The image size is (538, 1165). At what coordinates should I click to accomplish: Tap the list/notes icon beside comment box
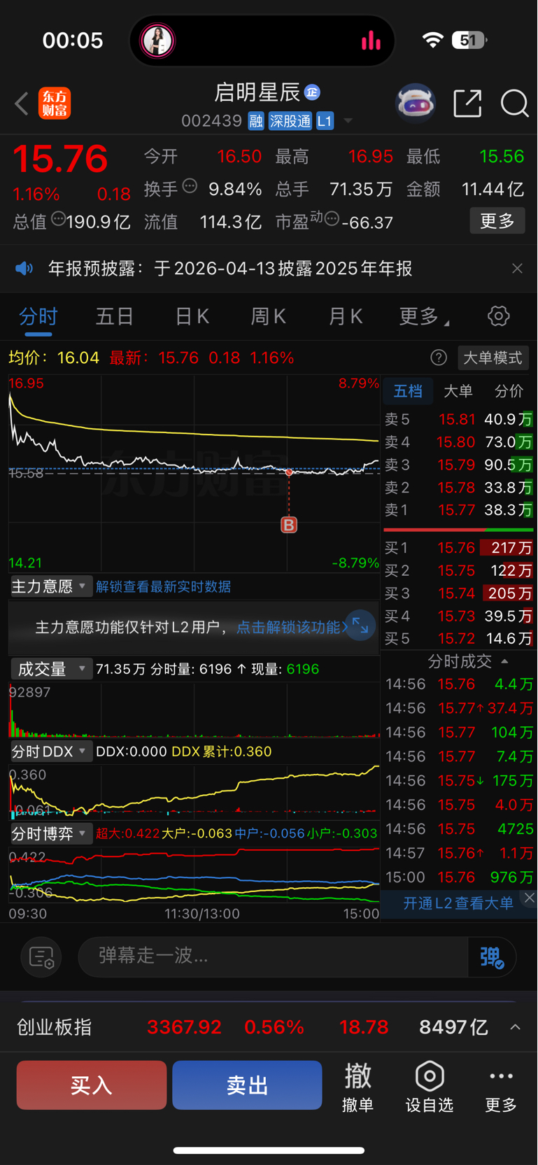pyautogui.click(x=41, y=956)
